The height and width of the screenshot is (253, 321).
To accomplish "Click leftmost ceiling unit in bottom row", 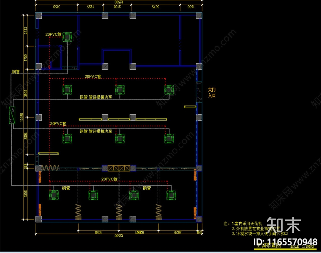I will pos(54,195).
